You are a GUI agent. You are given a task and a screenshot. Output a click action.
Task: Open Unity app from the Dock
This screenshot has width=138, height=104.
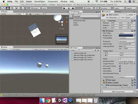click(x=60, y=100)
